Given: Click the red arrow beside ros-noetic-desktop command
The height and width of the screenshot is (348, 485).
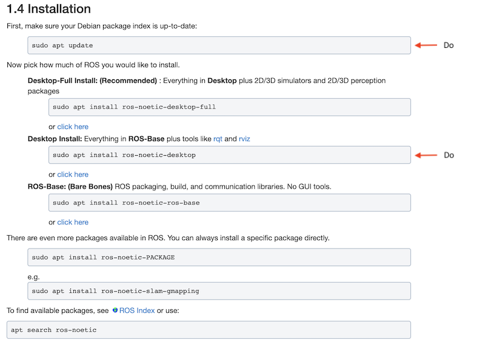Looking at the screenshot, I should [x=426, y=155].
